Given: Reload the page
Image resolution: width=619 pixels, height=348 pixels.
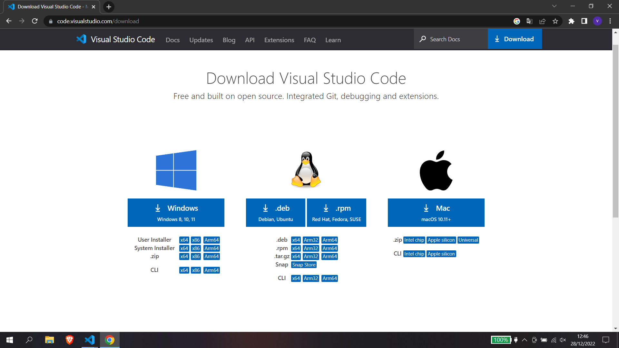Looking at the screenshot, I should pyautogui.click(x=35, y=21).
